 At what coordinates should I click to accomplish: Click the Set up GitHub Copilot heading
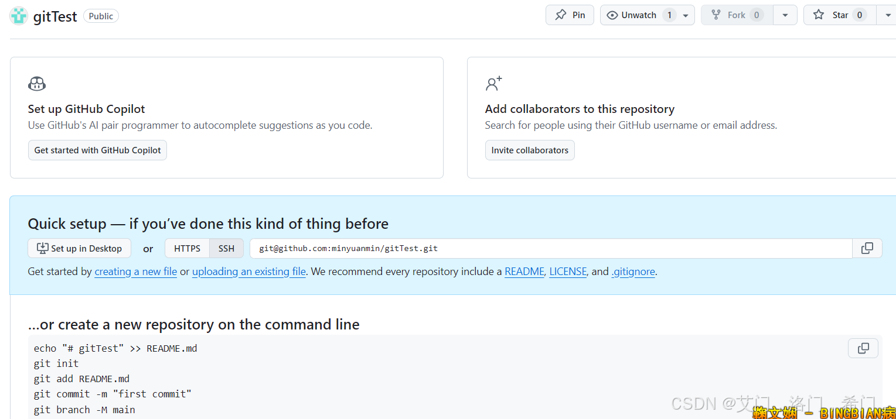tap(86, 109)
